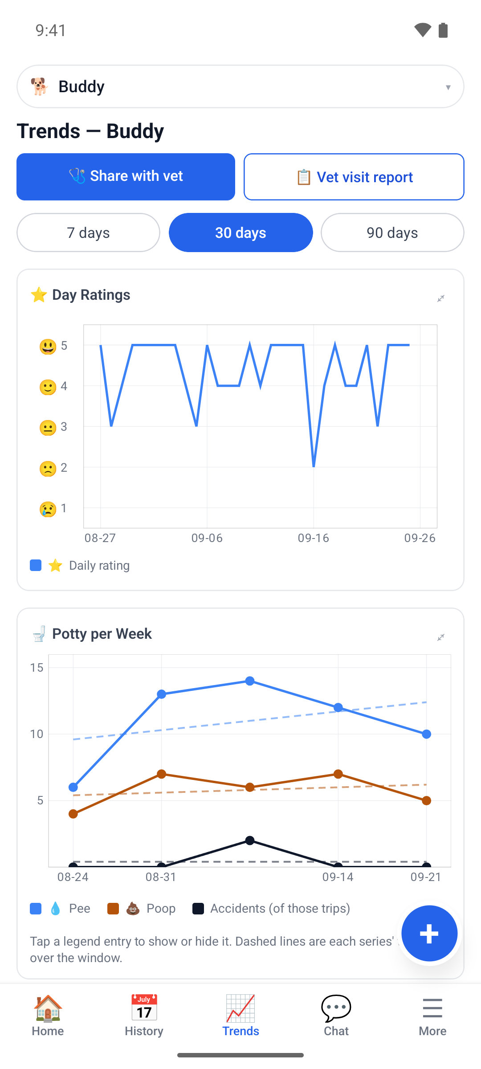Select the 7 days range

(x=88, y=233)
